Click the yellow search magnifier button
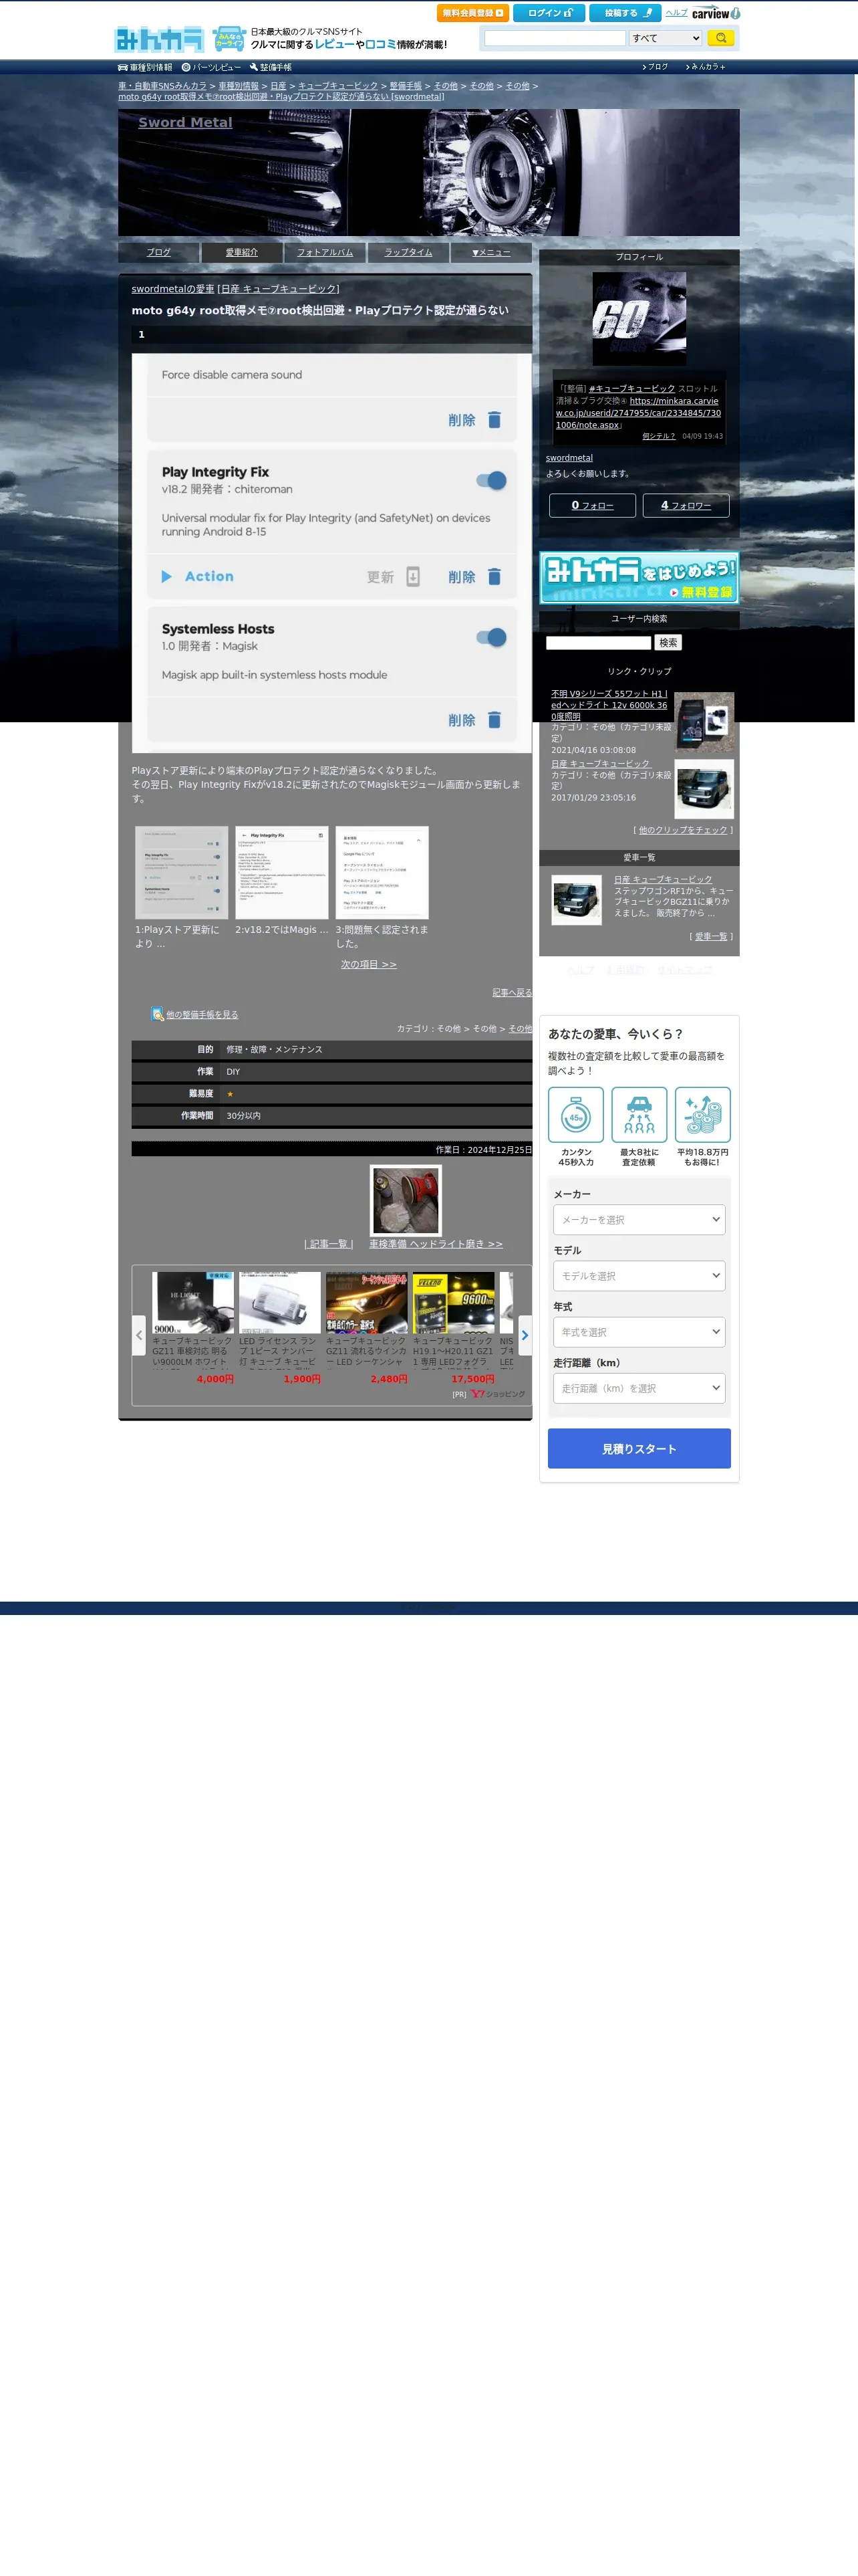Viewport: 858px width, 2576px height. coord(720,38)
